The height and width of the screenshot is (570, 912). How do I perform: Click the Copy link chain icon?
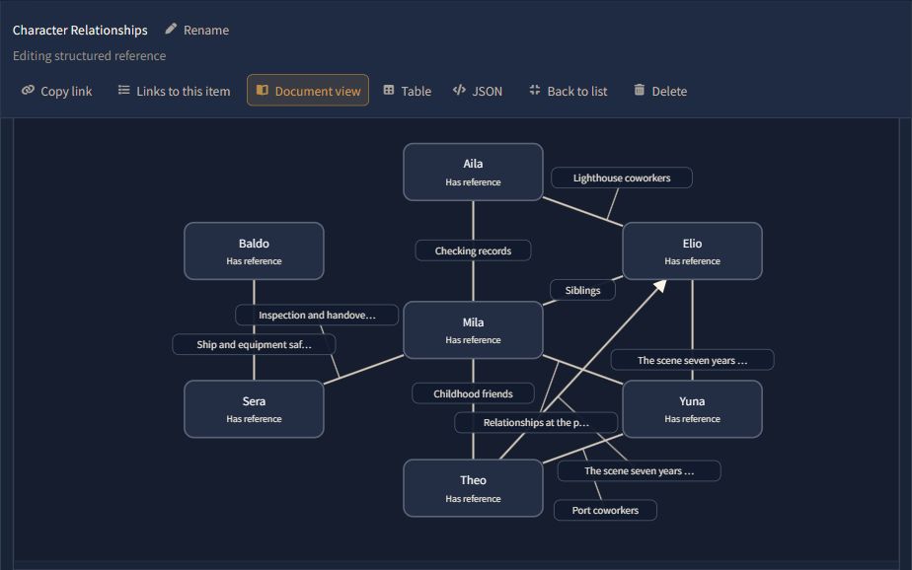tap(28, 90)
